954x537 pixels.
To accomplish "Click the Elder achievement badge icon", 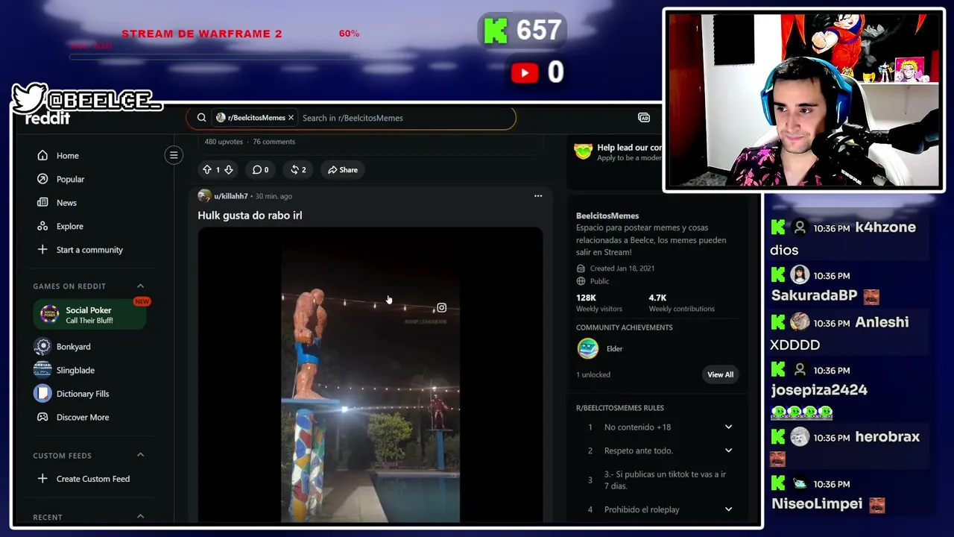I will click(588, 348).
